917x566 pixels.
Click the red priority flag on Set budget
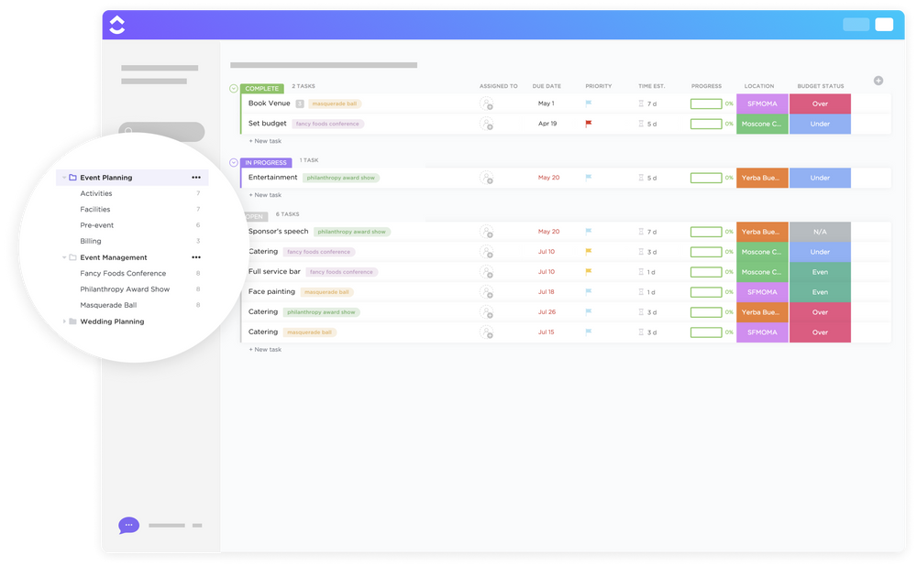point(587,123)
